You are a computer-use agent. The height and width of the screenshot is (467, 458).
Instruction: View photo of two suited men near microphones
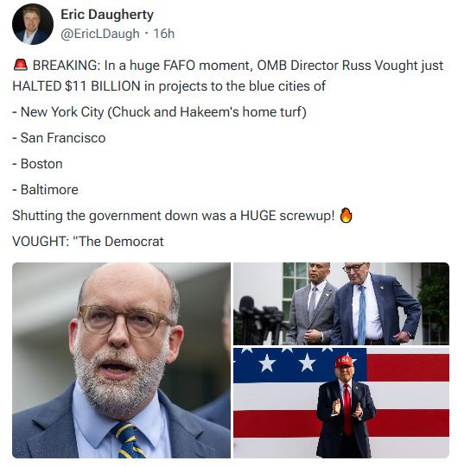coord(341,304)
